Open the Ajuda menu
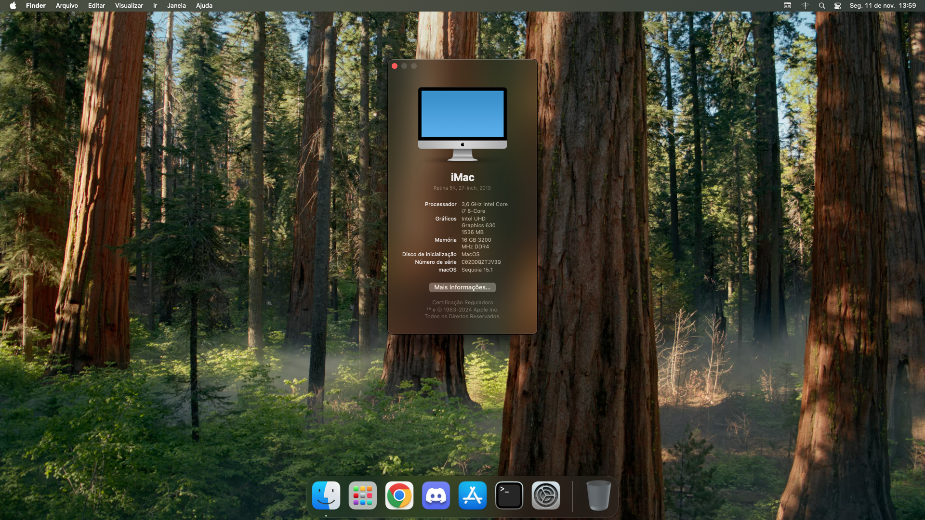Viewport: 925px width, 520px height. point(204,6)
